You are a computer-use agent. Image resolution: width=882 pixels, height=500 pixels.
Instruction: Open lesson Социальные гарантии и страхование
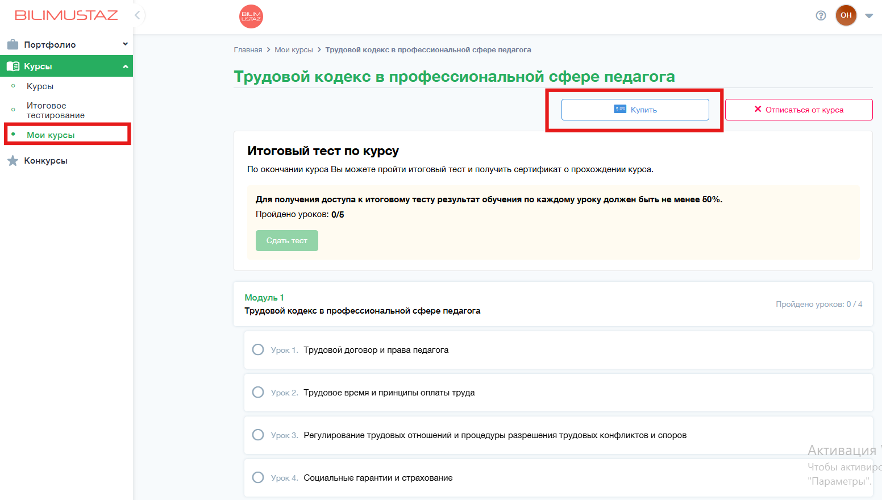[378, 478]
